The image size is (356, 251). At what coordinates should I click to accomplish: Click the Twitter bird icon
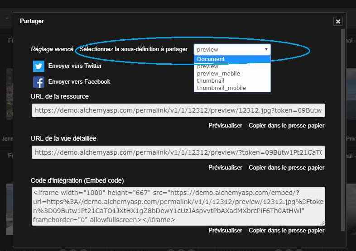pyautogui.click(x=38, y=66)
